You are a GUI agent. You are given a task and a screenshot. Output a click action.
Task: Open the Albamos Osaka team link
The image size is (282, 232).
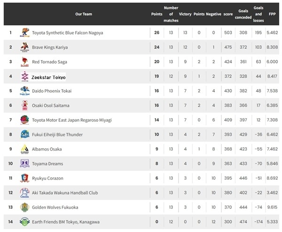[x=47, y=149]
